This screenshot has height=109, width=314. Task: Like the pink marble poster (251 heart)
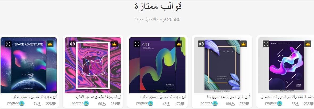point(118,104)
